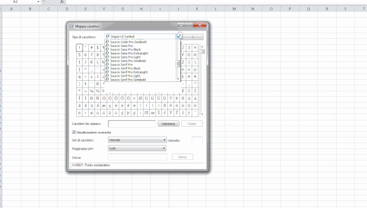Select the dollar sign character cell

(97, 48)
